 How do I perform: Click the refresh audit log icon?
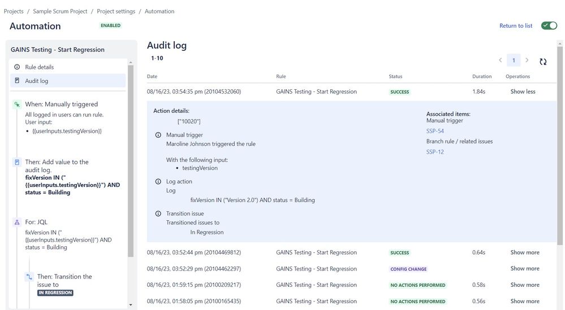tap(543, 62)
